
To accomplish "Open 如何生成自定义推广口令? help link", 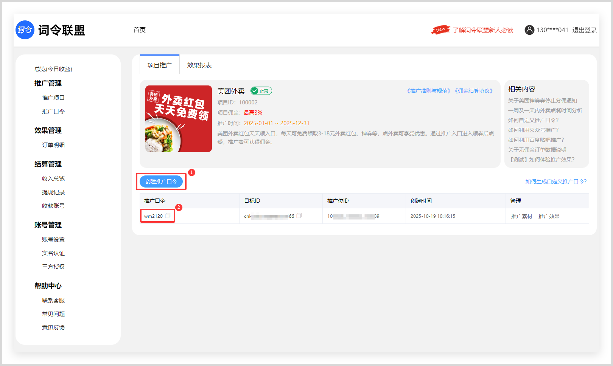I will tap(555, 181).
